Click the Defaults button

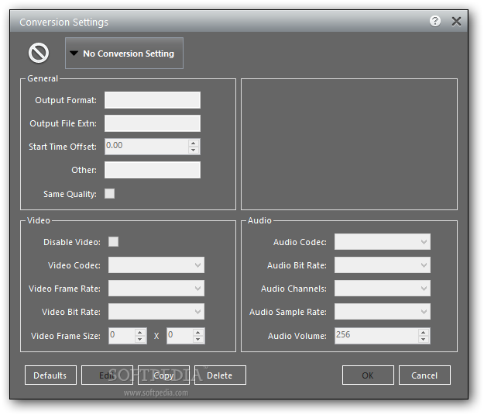pyautogui.click(x=50, y=375)
